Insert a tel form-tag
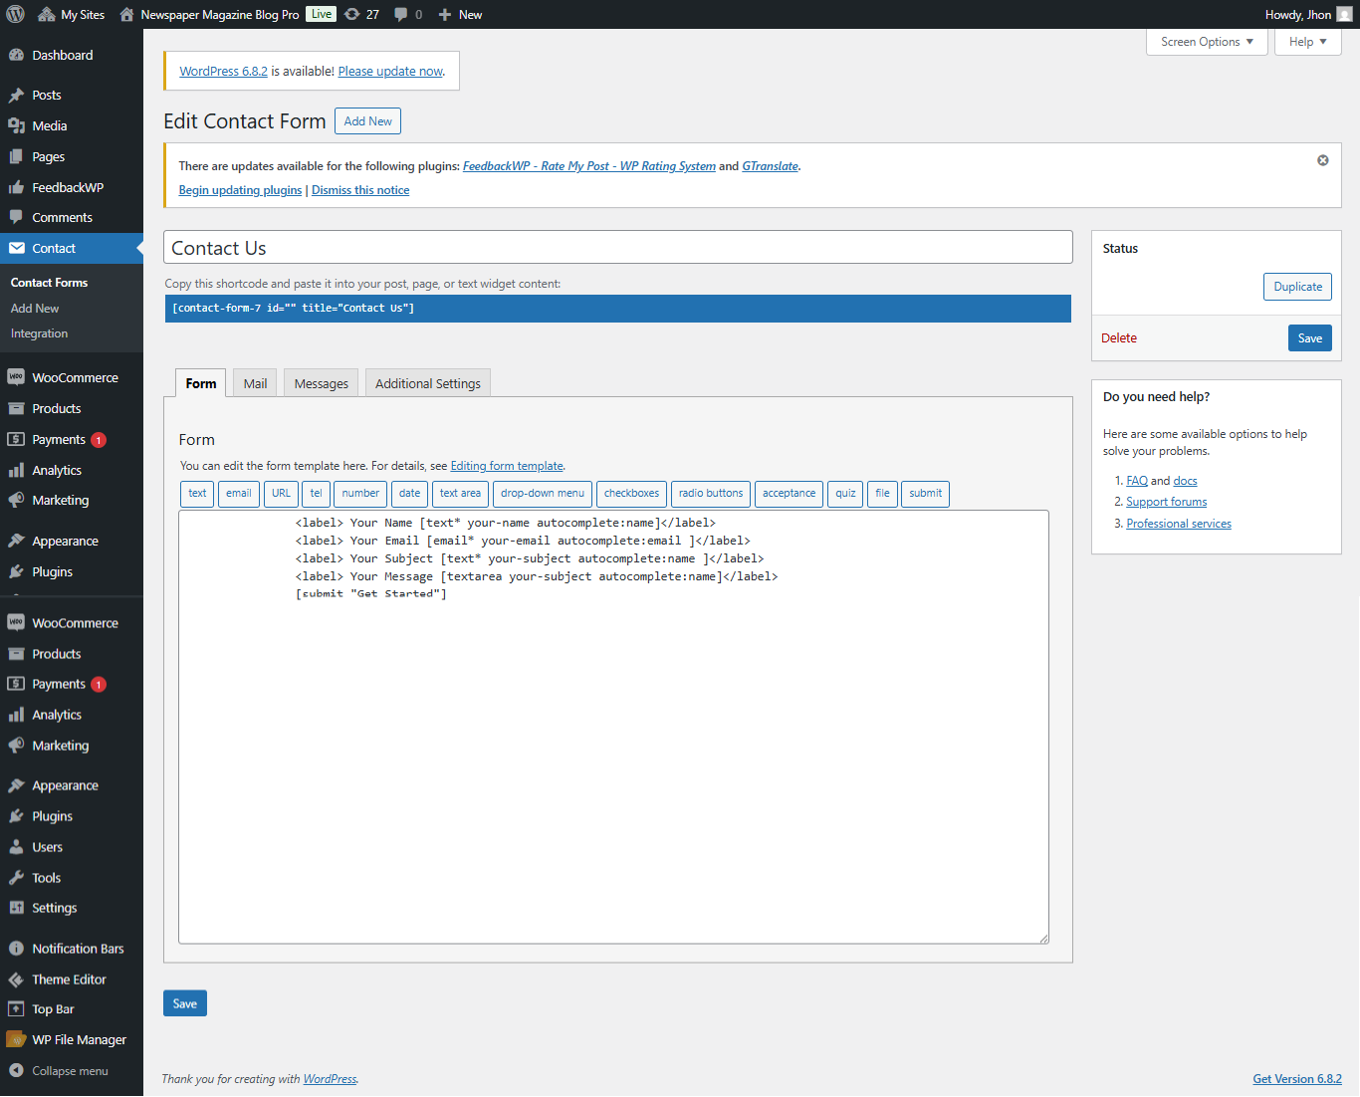The width and height of the screenshot is (1360, 1097). pos(317,494)
